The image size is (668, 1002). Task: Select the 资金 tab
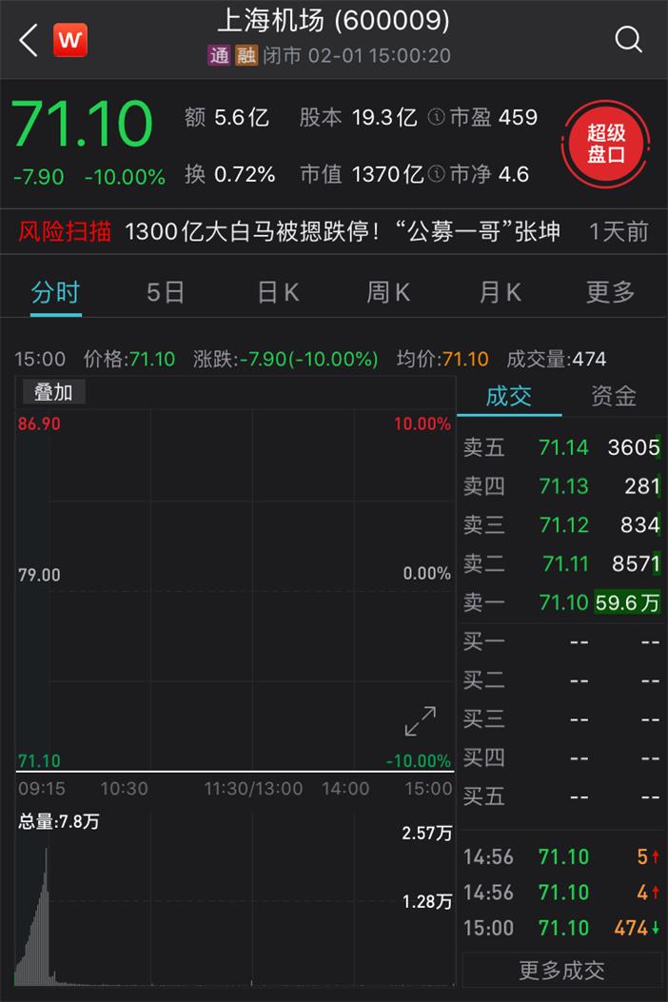pos(614,396)
